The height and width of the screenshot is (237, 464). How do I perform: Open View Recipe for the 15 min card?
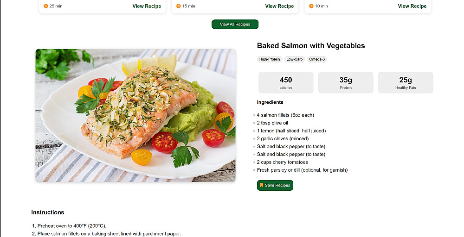pos(279,6)
